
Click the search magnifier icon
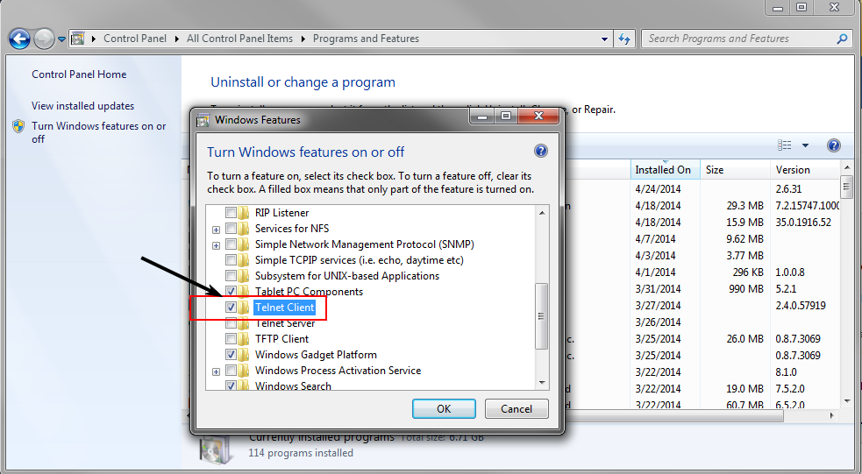pos(842,39)
